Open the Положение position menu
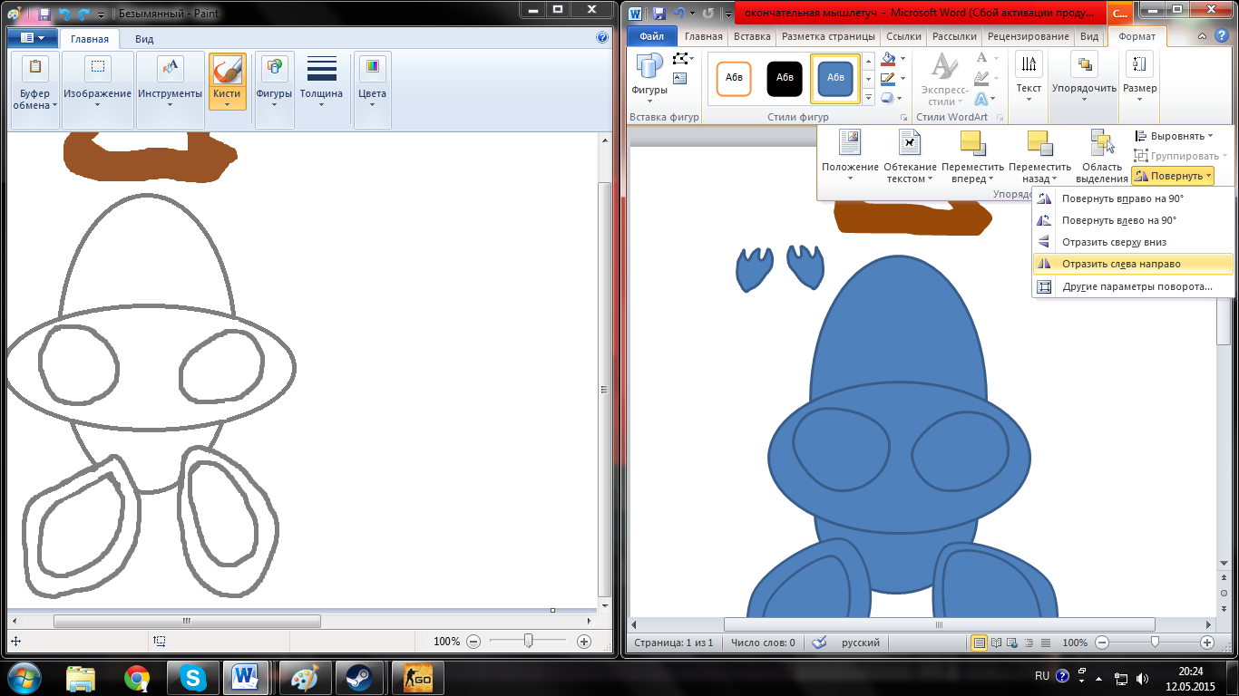 (x=850, y=155)
